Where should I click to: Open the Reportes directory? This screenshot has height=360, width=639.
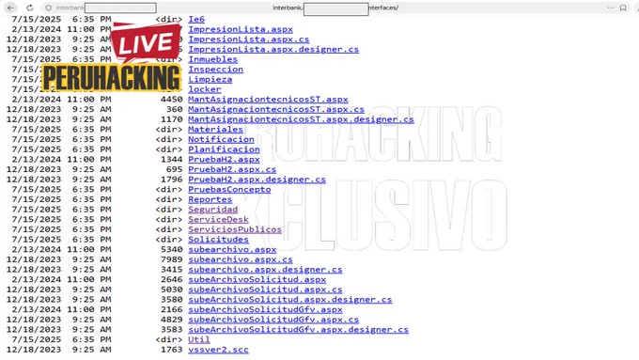pos(210,199)
